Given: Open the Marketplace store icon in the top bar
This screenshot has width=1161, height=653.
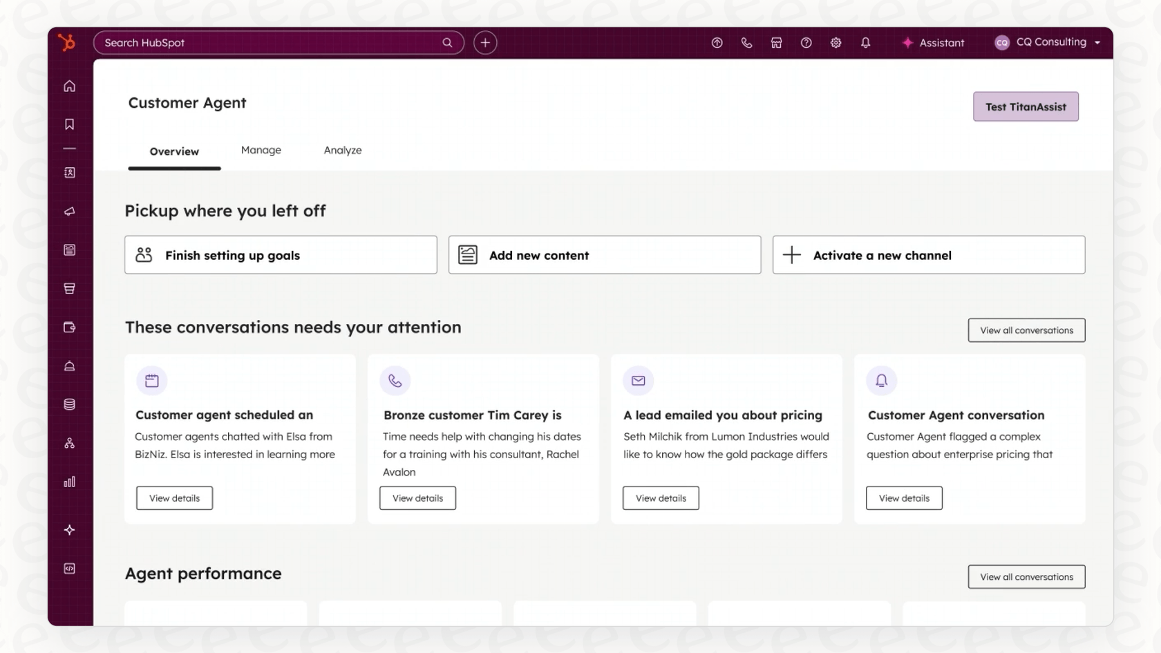Looking at the screenshot, I should click(776, 42).
